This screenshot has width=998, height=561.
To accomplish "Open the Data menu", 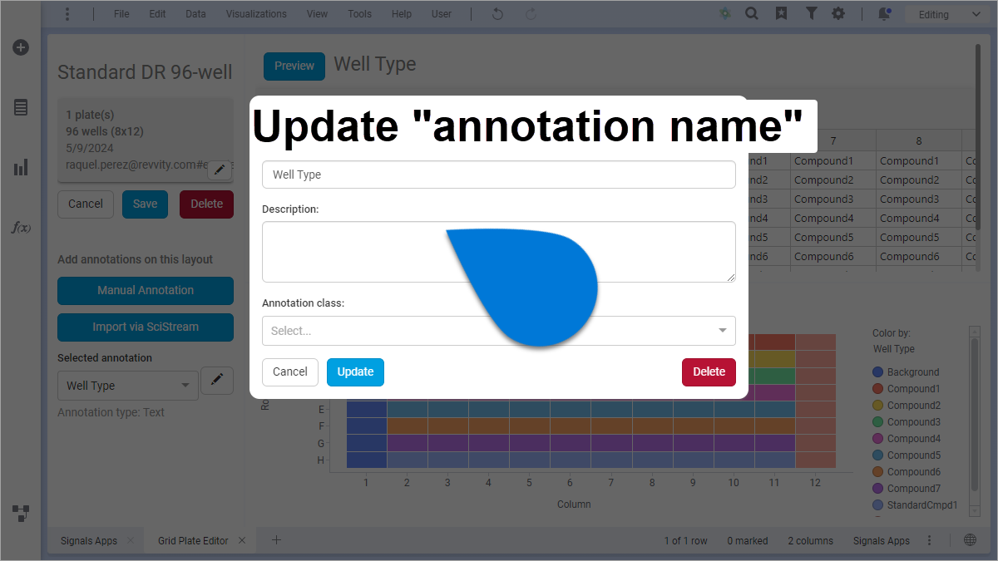I will coord(195,13).
